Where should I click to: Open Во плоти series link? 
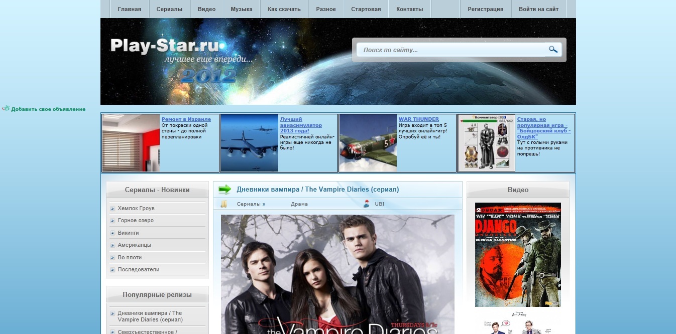pyautogui.click(x=130, y=258)
